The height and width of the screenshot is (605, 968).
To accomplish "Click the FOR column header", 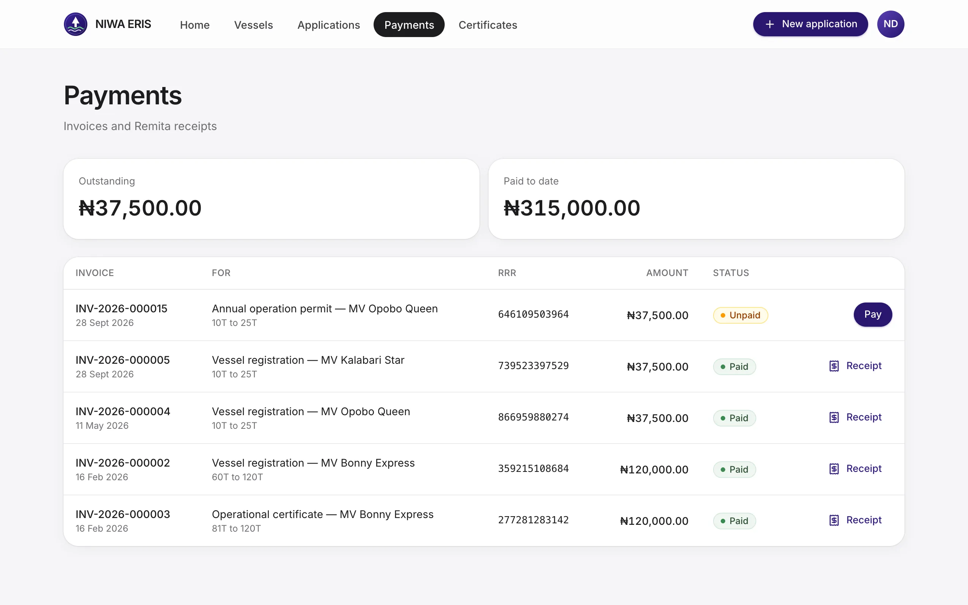I will (x=221, y=273).
